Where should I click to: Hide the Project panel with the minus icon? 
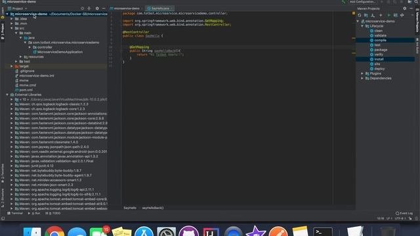(104, 9)
